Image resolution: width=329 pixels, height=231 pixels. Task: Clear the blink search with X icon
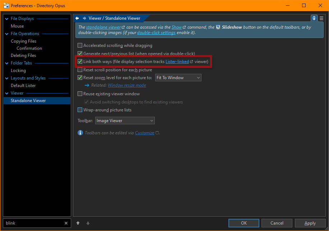coord(66,223)
